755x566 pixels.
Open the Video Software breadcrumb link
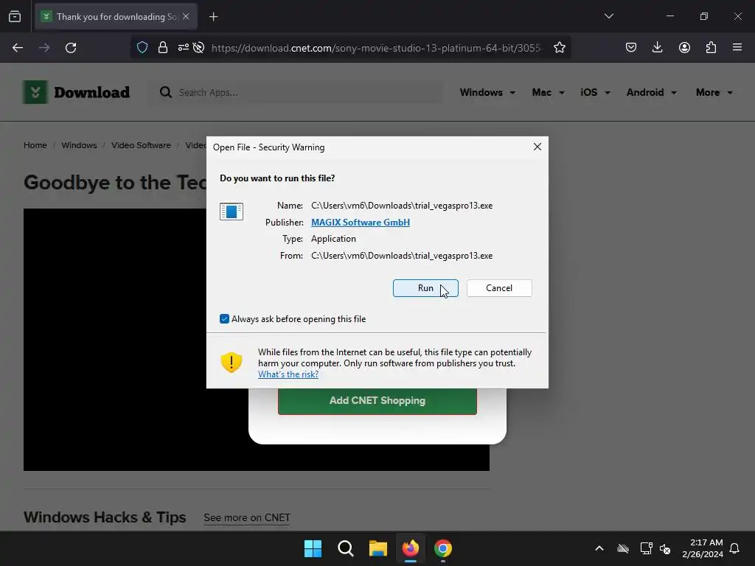(x=141, y=145)
